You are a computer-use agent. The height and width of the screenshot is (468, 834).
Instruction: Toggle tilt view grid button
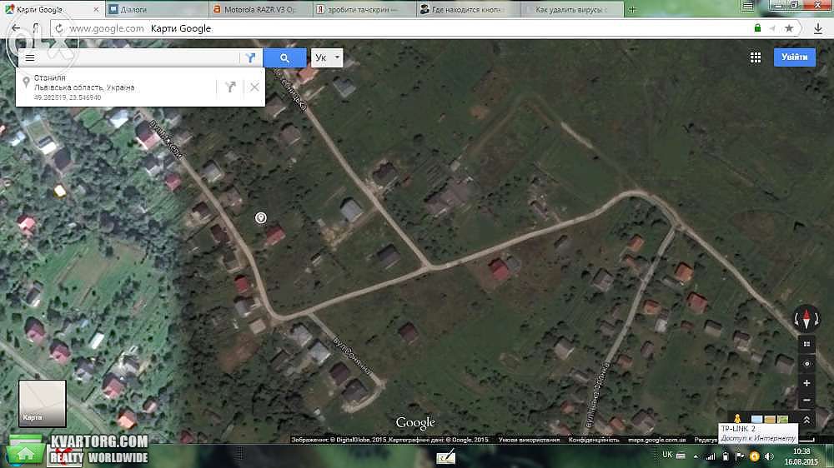pyautogui.click(x=806, y=344)
